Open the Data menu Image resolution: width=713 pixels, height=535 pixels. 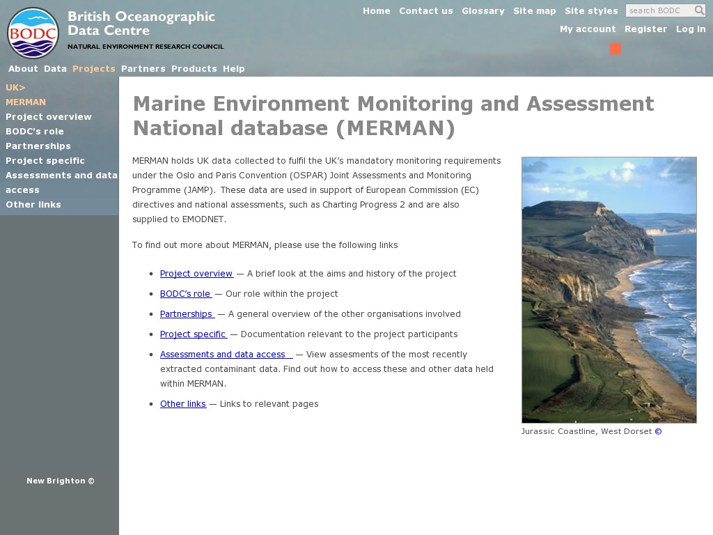pyautogui.click(x=55, y=69)
